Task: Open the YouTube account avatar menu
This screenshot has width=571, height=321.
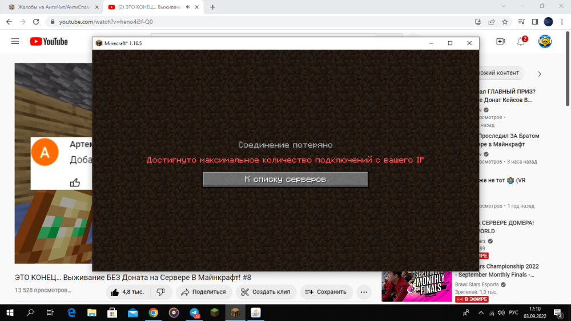Action: click(545, 42)
